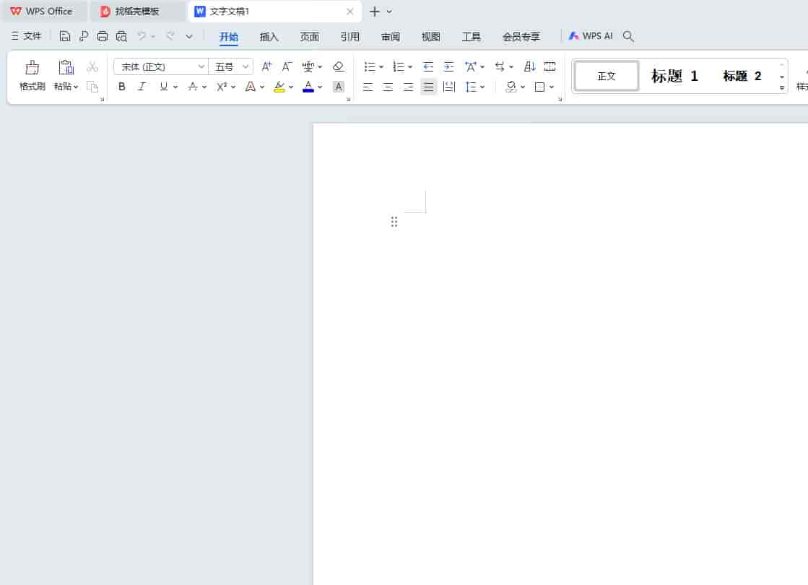The image size is (808, 585).
Task: Toggle Underline formatting
Action: click(163, 87)
